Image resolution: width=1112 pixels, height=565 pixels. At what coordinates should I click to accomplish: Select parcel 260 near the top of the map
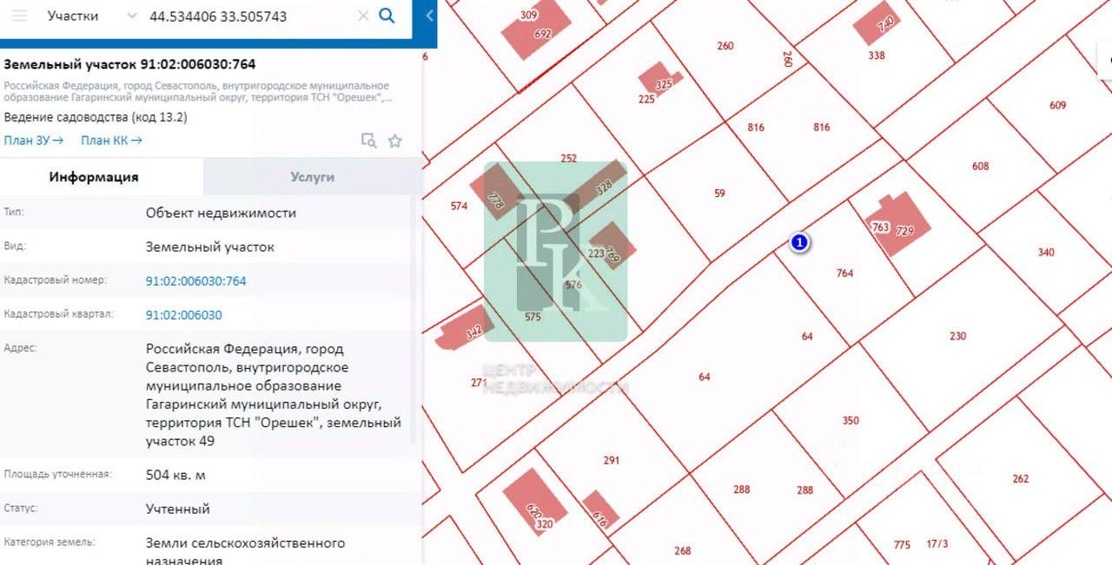click(725, 46)
